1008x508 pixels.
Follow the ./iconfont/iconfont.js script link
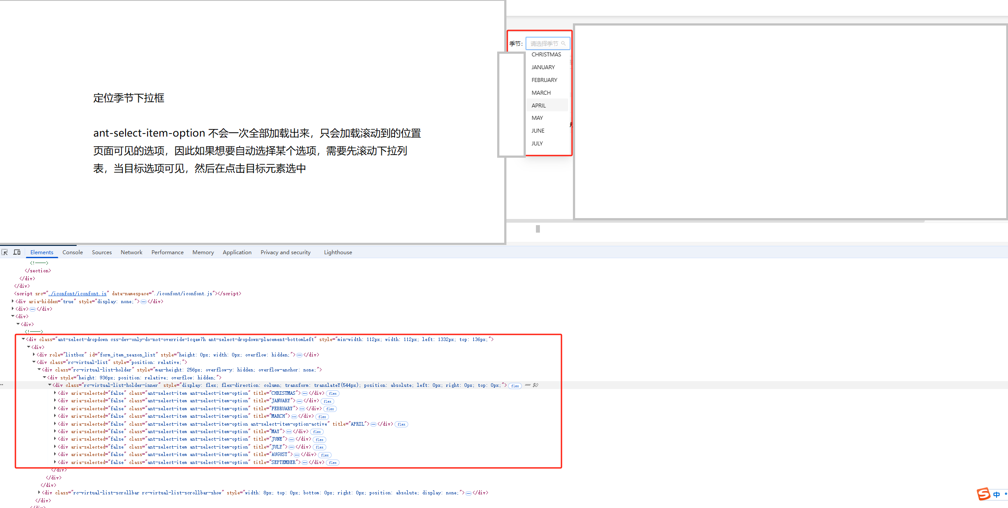[78, 294]
